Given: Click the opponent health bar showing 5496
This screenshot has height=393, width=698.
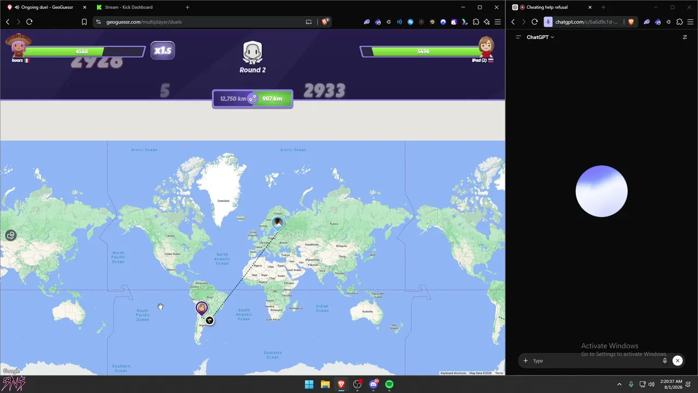Looking at the screenshot, I should coord(420,51).
